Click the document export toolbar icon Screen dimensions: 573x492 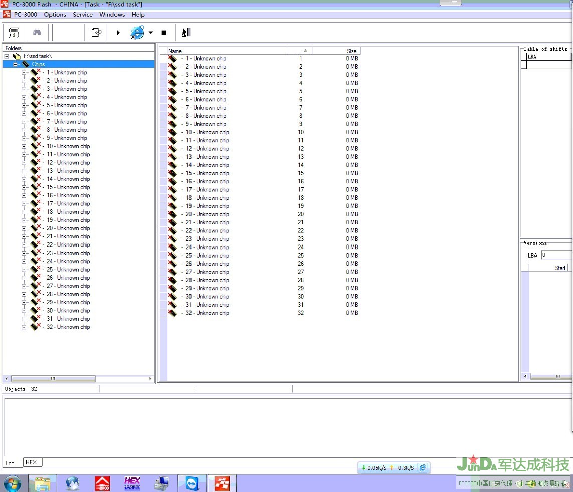click(96, 33)
